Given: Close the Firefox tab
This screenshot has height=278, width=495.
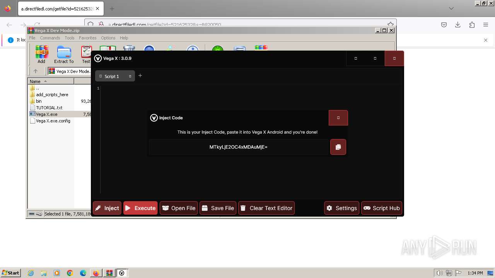Looking at the screenshot, I should click(x=97, y=8).
